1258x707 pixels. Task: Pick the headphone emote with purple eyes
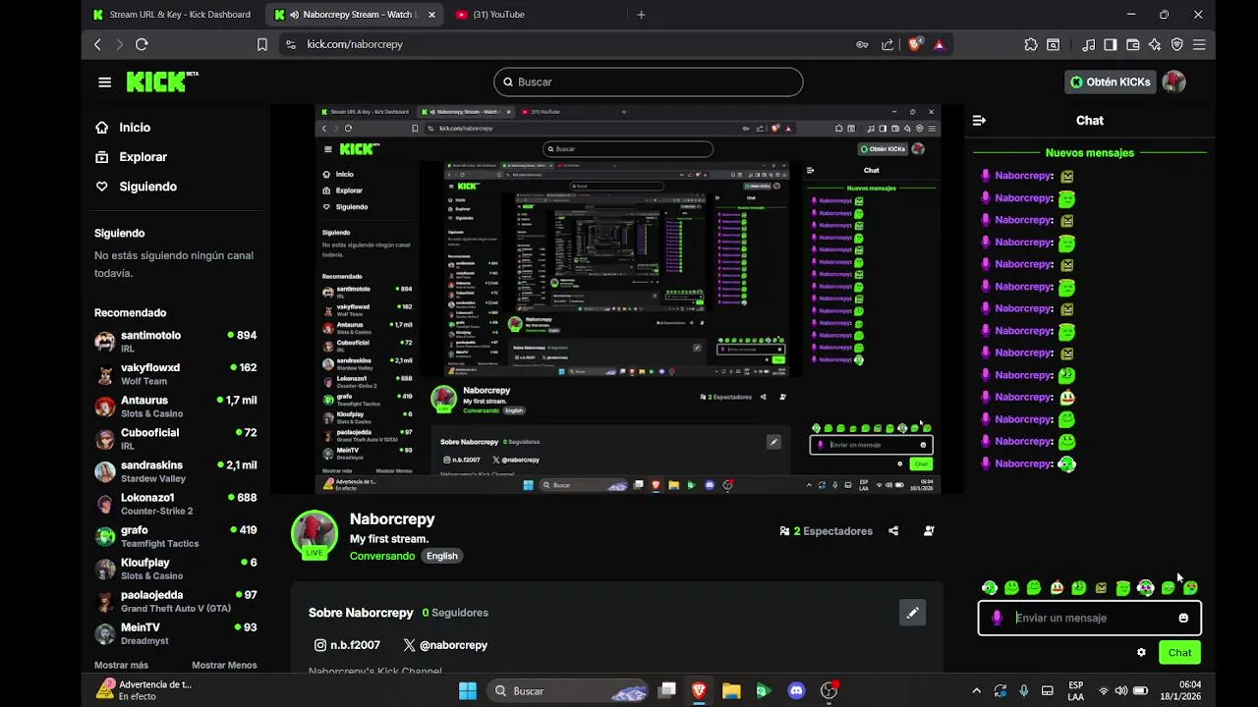[1146, 587]
